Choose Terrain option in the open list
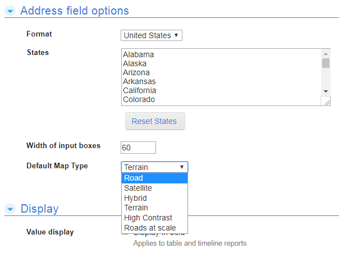The image size is (339, 253). [x=154, y=208]
